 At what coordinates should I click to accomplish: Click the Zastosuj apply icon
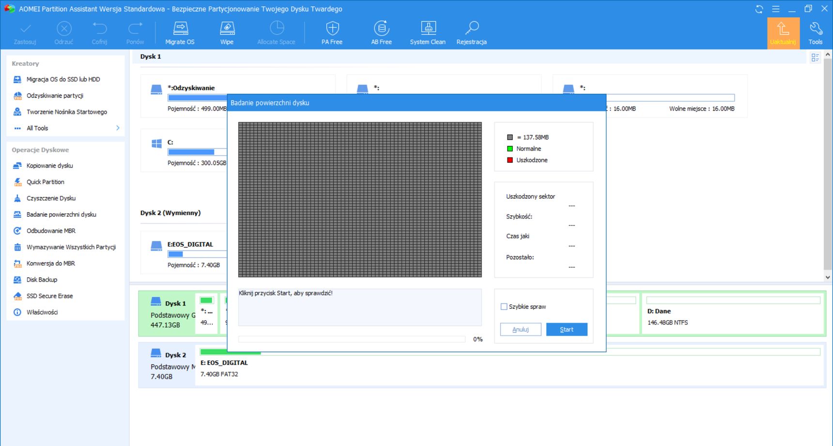[25, 29]
